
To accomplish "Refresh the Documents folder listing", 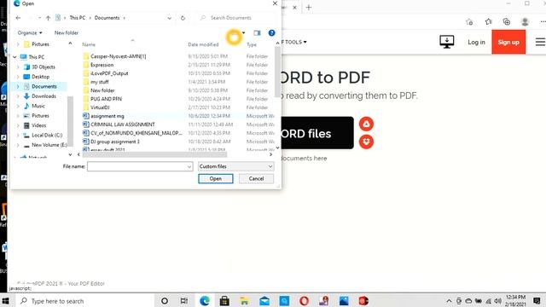I will 183,18.
